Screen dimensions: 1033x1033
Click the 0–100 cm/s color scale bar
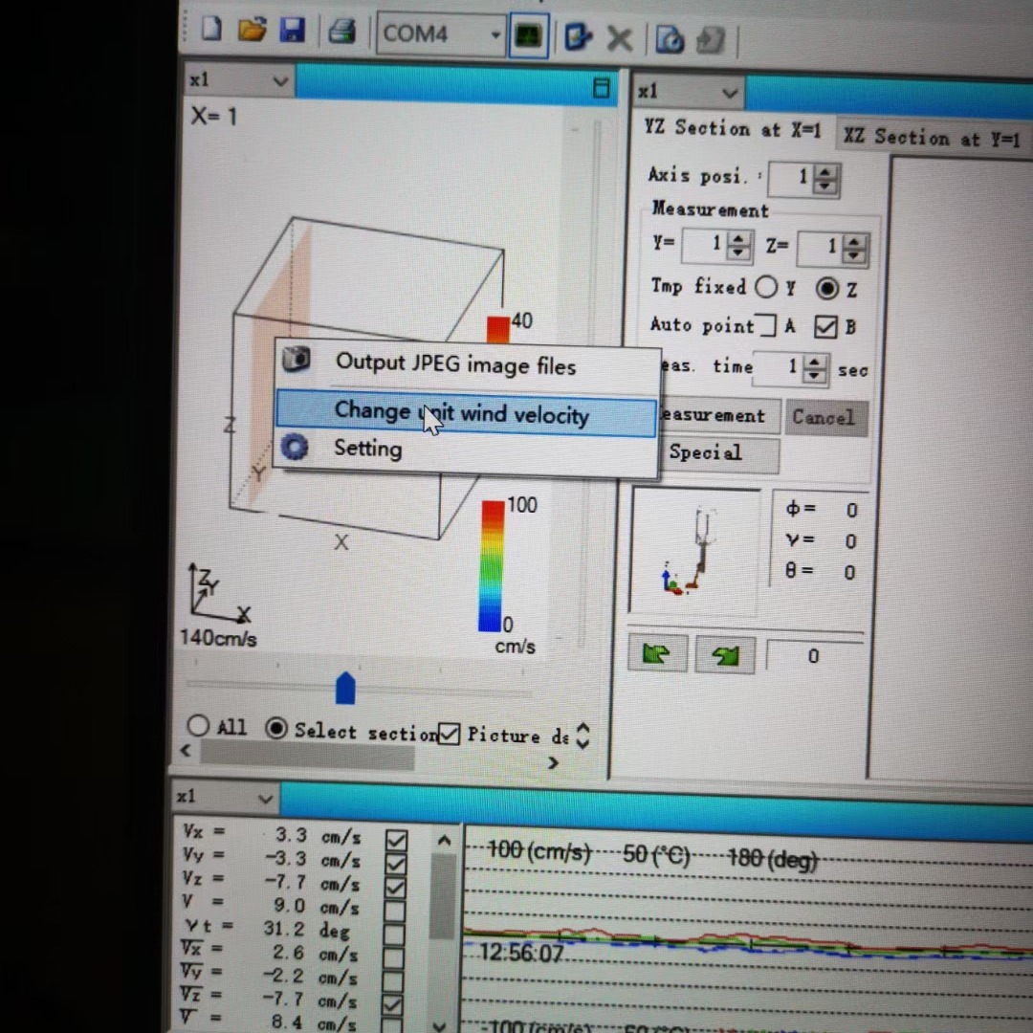point(492,566)
